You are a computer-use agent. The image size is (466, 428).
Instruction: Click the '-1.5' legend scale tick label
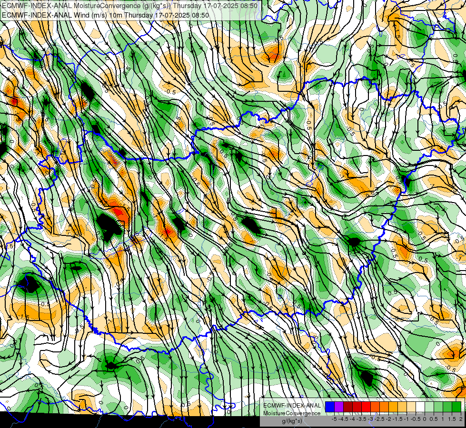397,419
